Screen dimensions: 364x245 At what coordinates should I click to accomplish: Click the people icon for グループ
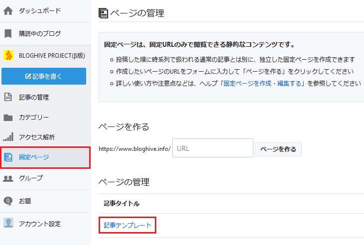point(8,178)
